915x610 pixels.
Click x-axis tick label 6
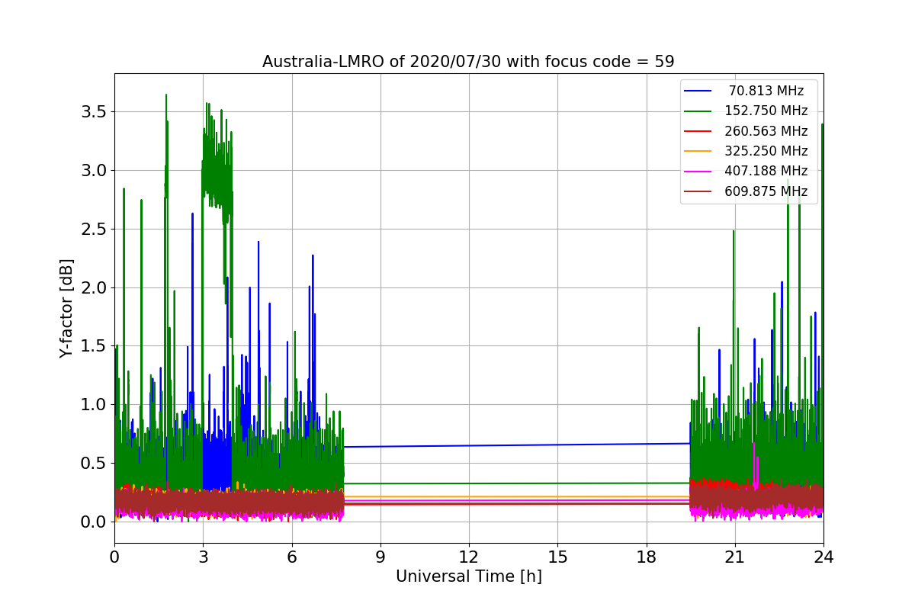click(x=291, y=557)
